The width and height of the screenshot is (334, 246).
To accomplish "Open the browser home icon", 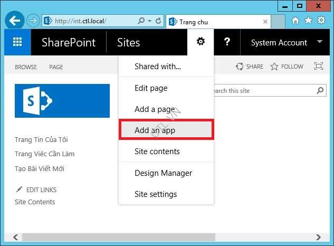I will [x=295, y=21].
